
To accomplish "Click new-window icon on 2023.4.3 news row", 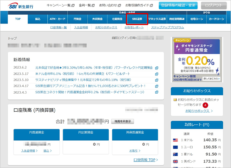I will pyautogui.click(x=157, y=92).
